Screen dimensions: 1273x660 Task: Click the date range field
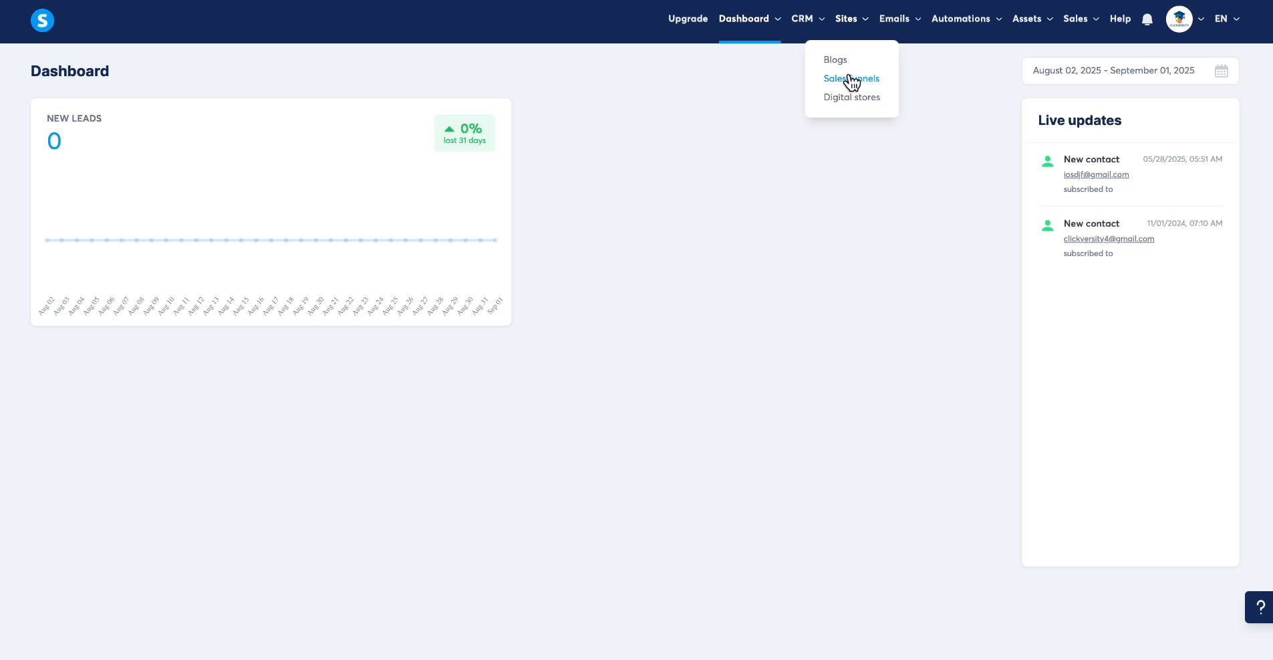tap(1130, 71)
